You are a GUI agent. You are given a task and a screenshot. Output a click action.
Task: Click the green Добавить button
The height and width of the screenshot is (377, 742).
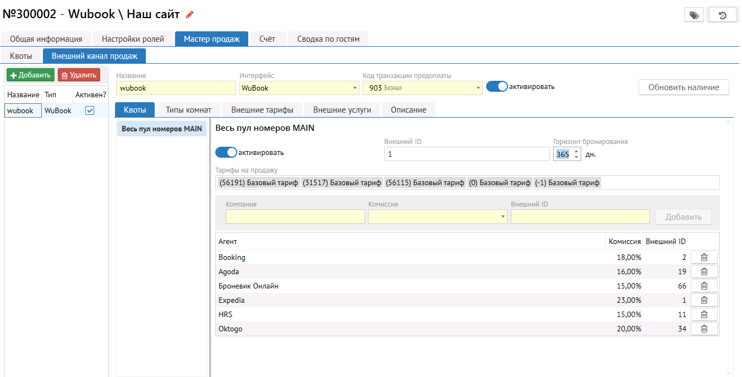(x=30, y=75)
